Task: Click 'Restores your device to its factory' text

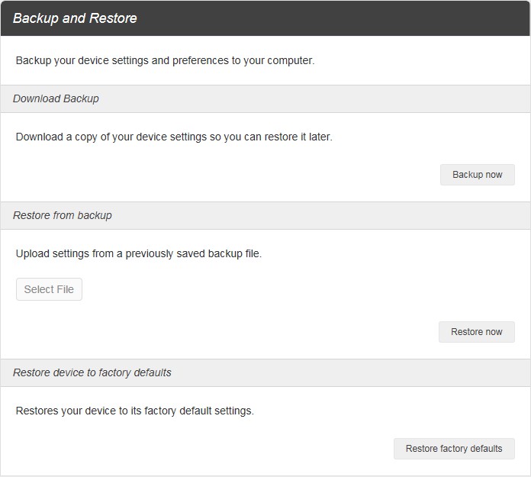Action: pos(135,411)
